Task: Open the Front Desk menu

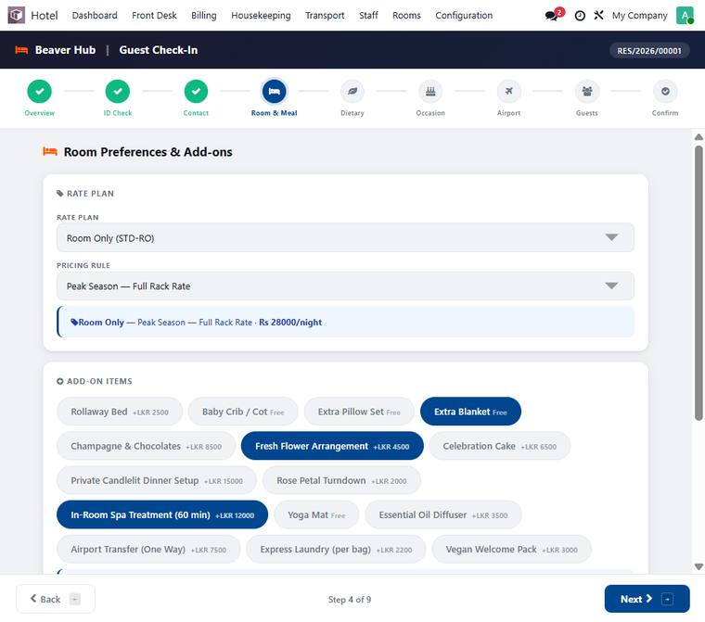Action: (x=154, y=15)
